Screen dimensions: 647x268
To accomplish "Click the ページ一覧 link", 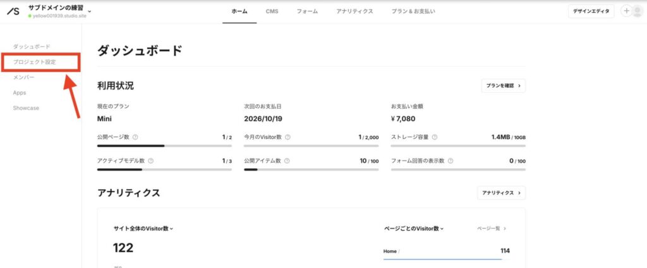I will point(491,228).
